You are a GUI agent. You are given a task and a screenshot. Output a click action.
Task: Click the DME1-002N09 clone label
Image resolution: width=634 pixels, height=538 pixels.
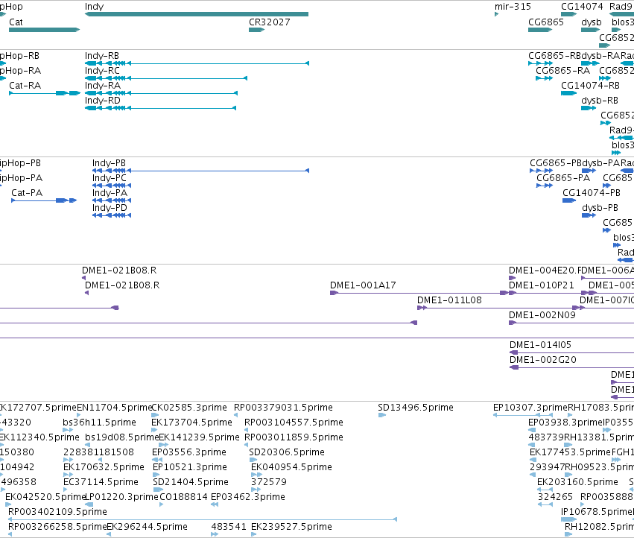pyautogui.click(x=542, y=315)
